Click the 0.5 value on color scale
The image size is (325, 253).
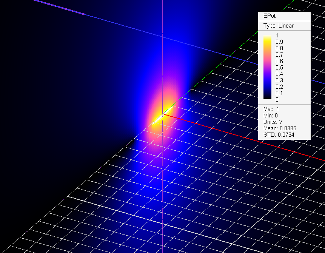tap(279, 68)
